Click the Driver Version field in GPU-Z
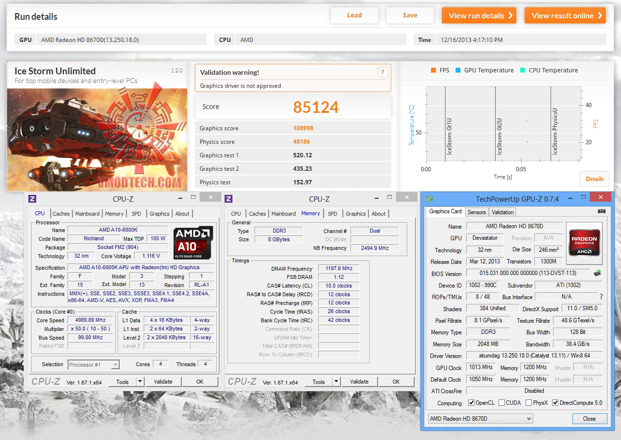621x440 pixels. click(x=534, y=356)
